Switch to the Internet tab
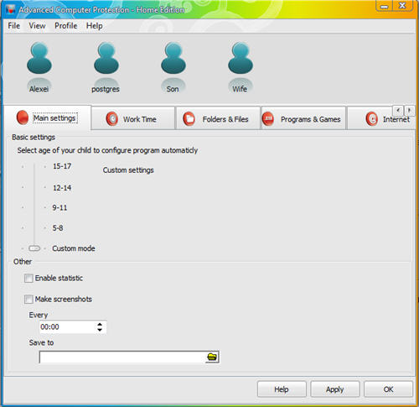This screenshot has height=407, width=419. pos(381,119)
